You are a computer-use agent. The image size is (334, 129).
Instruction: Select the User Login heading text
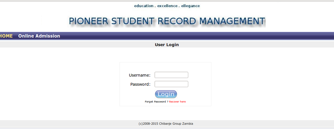tap(167, 45)
